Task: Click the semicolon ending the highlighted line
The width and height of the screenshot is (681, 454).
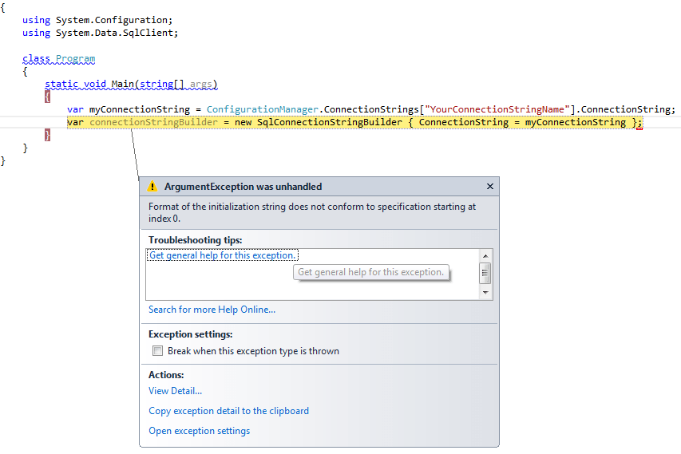Action: (x=639, y=122)
